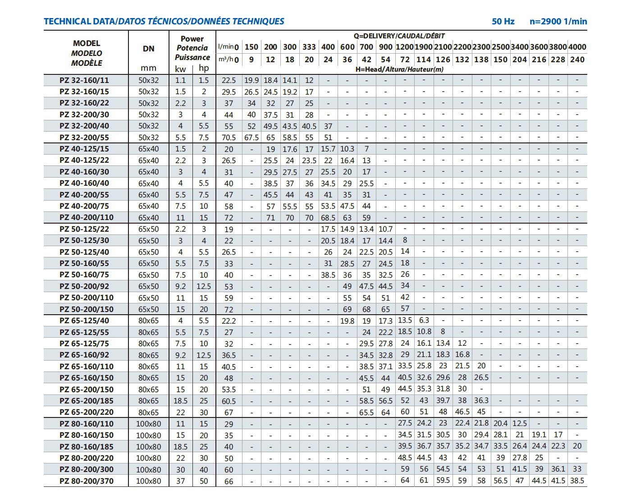631x495 pixels.
Task: Click the kw unit subheader
Action: [180, 69]
